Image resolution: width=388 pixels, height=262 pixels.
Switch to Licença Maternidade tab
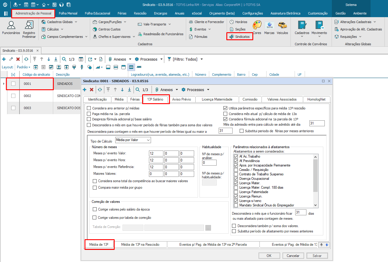click(x=217, y=99)
